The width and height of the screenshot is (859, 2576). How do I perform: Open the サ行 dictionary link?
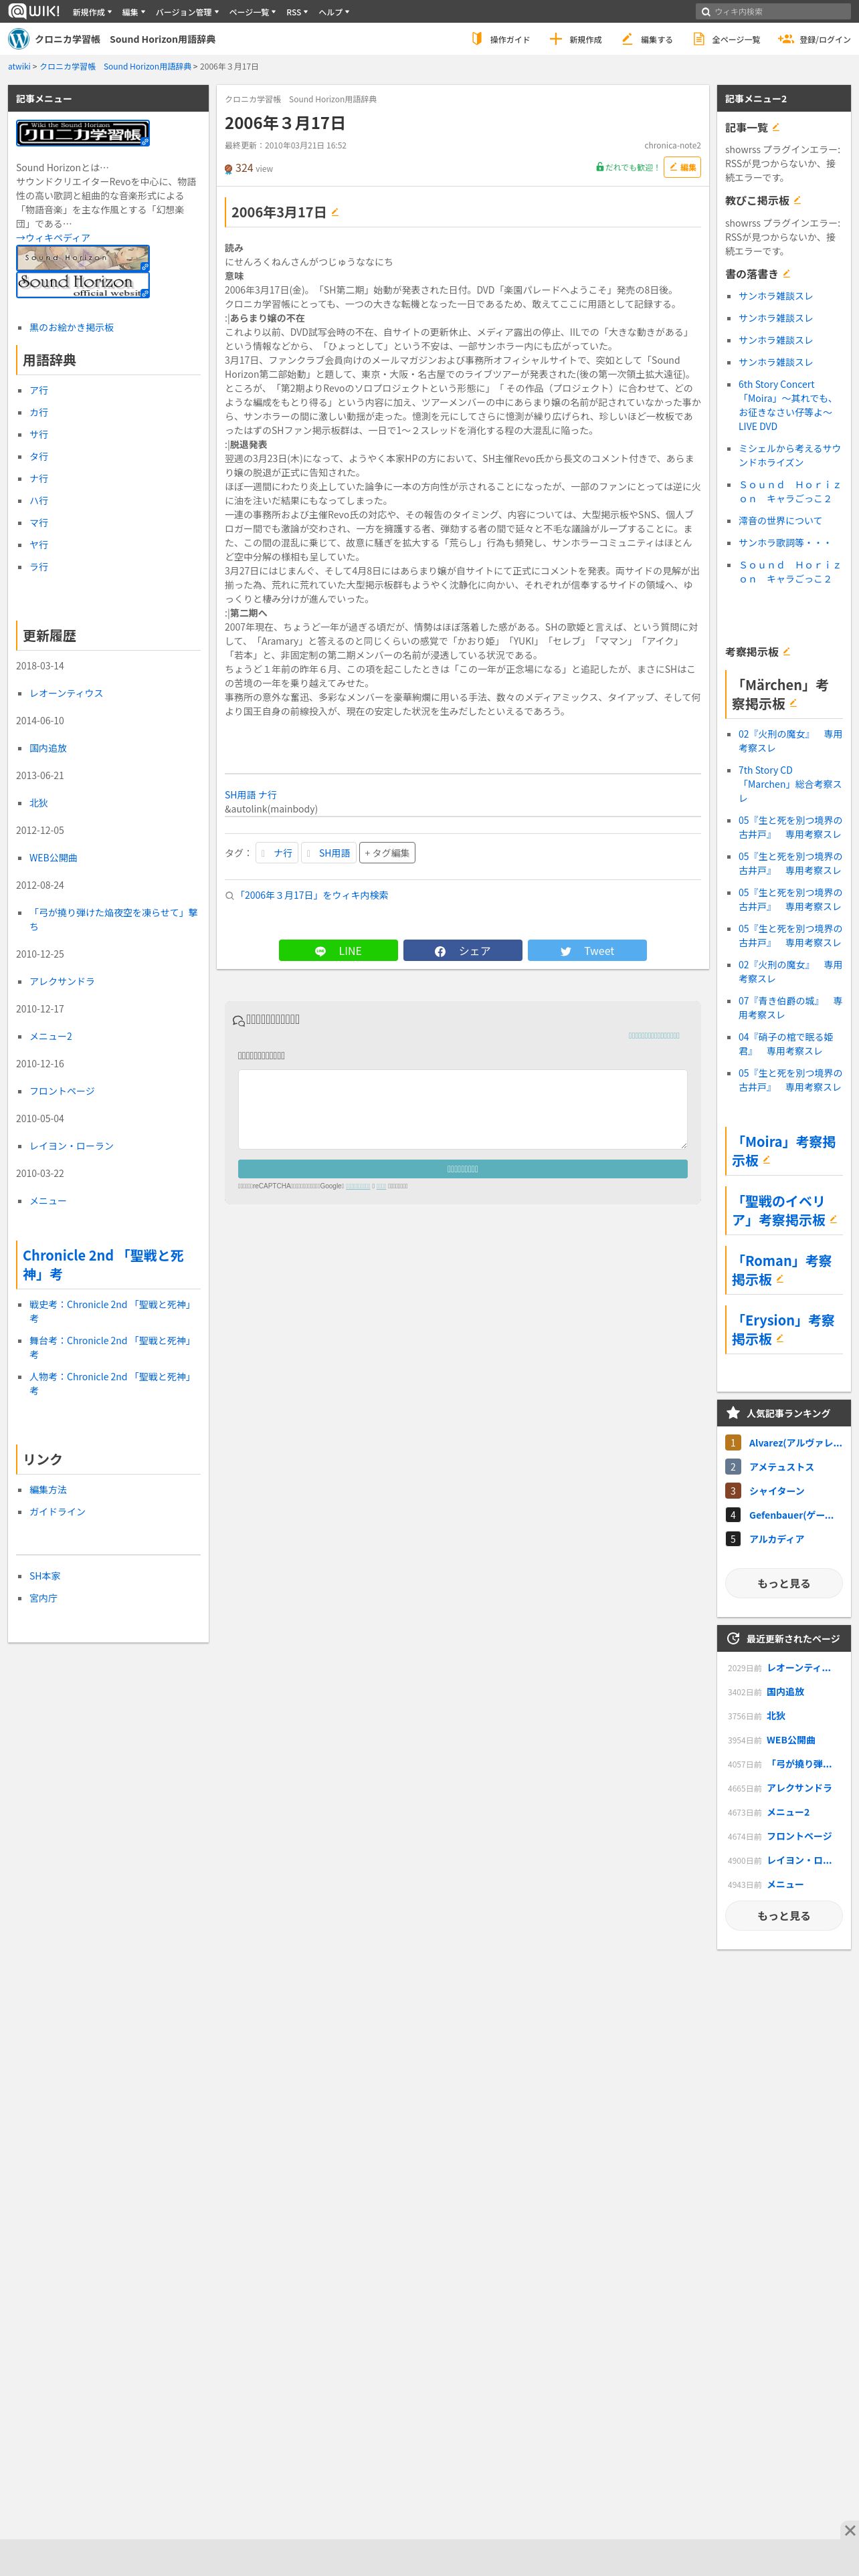[38, 434]
